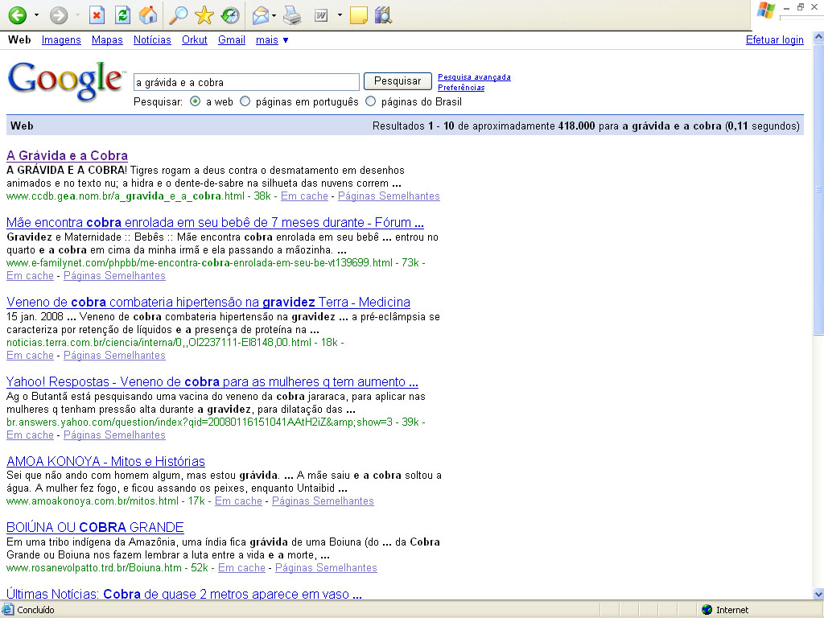Click the Google search input field

[x=246, y=82]
